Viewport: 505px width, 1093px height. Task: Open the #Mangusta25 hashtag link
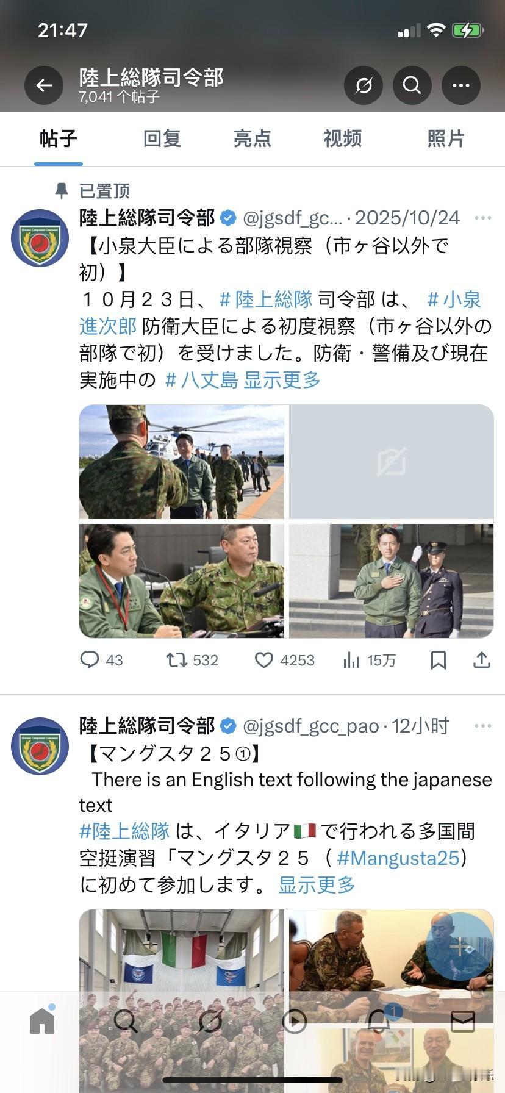coord(398,858)
